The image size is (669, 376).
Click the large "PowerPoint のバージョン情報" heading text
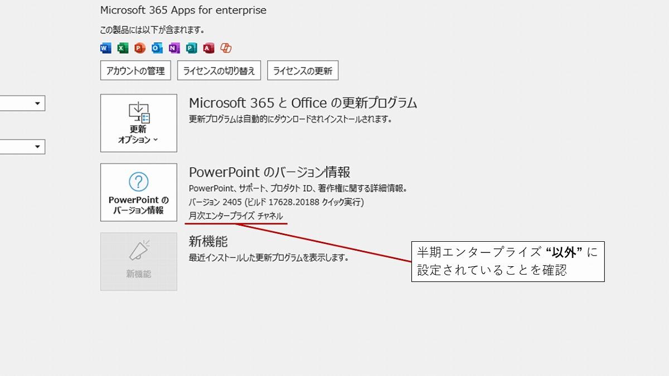[x=270, y=172]
